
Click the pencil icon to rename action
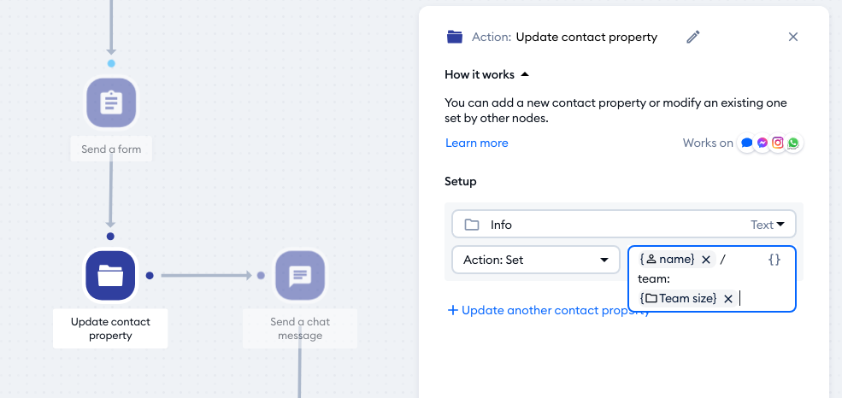[x=693, y=37]
